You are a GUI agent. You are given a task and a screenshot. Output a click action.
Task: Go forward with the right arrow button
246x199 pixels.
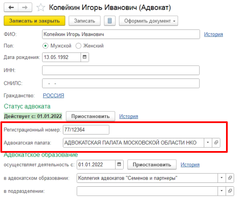click(25, 7)
